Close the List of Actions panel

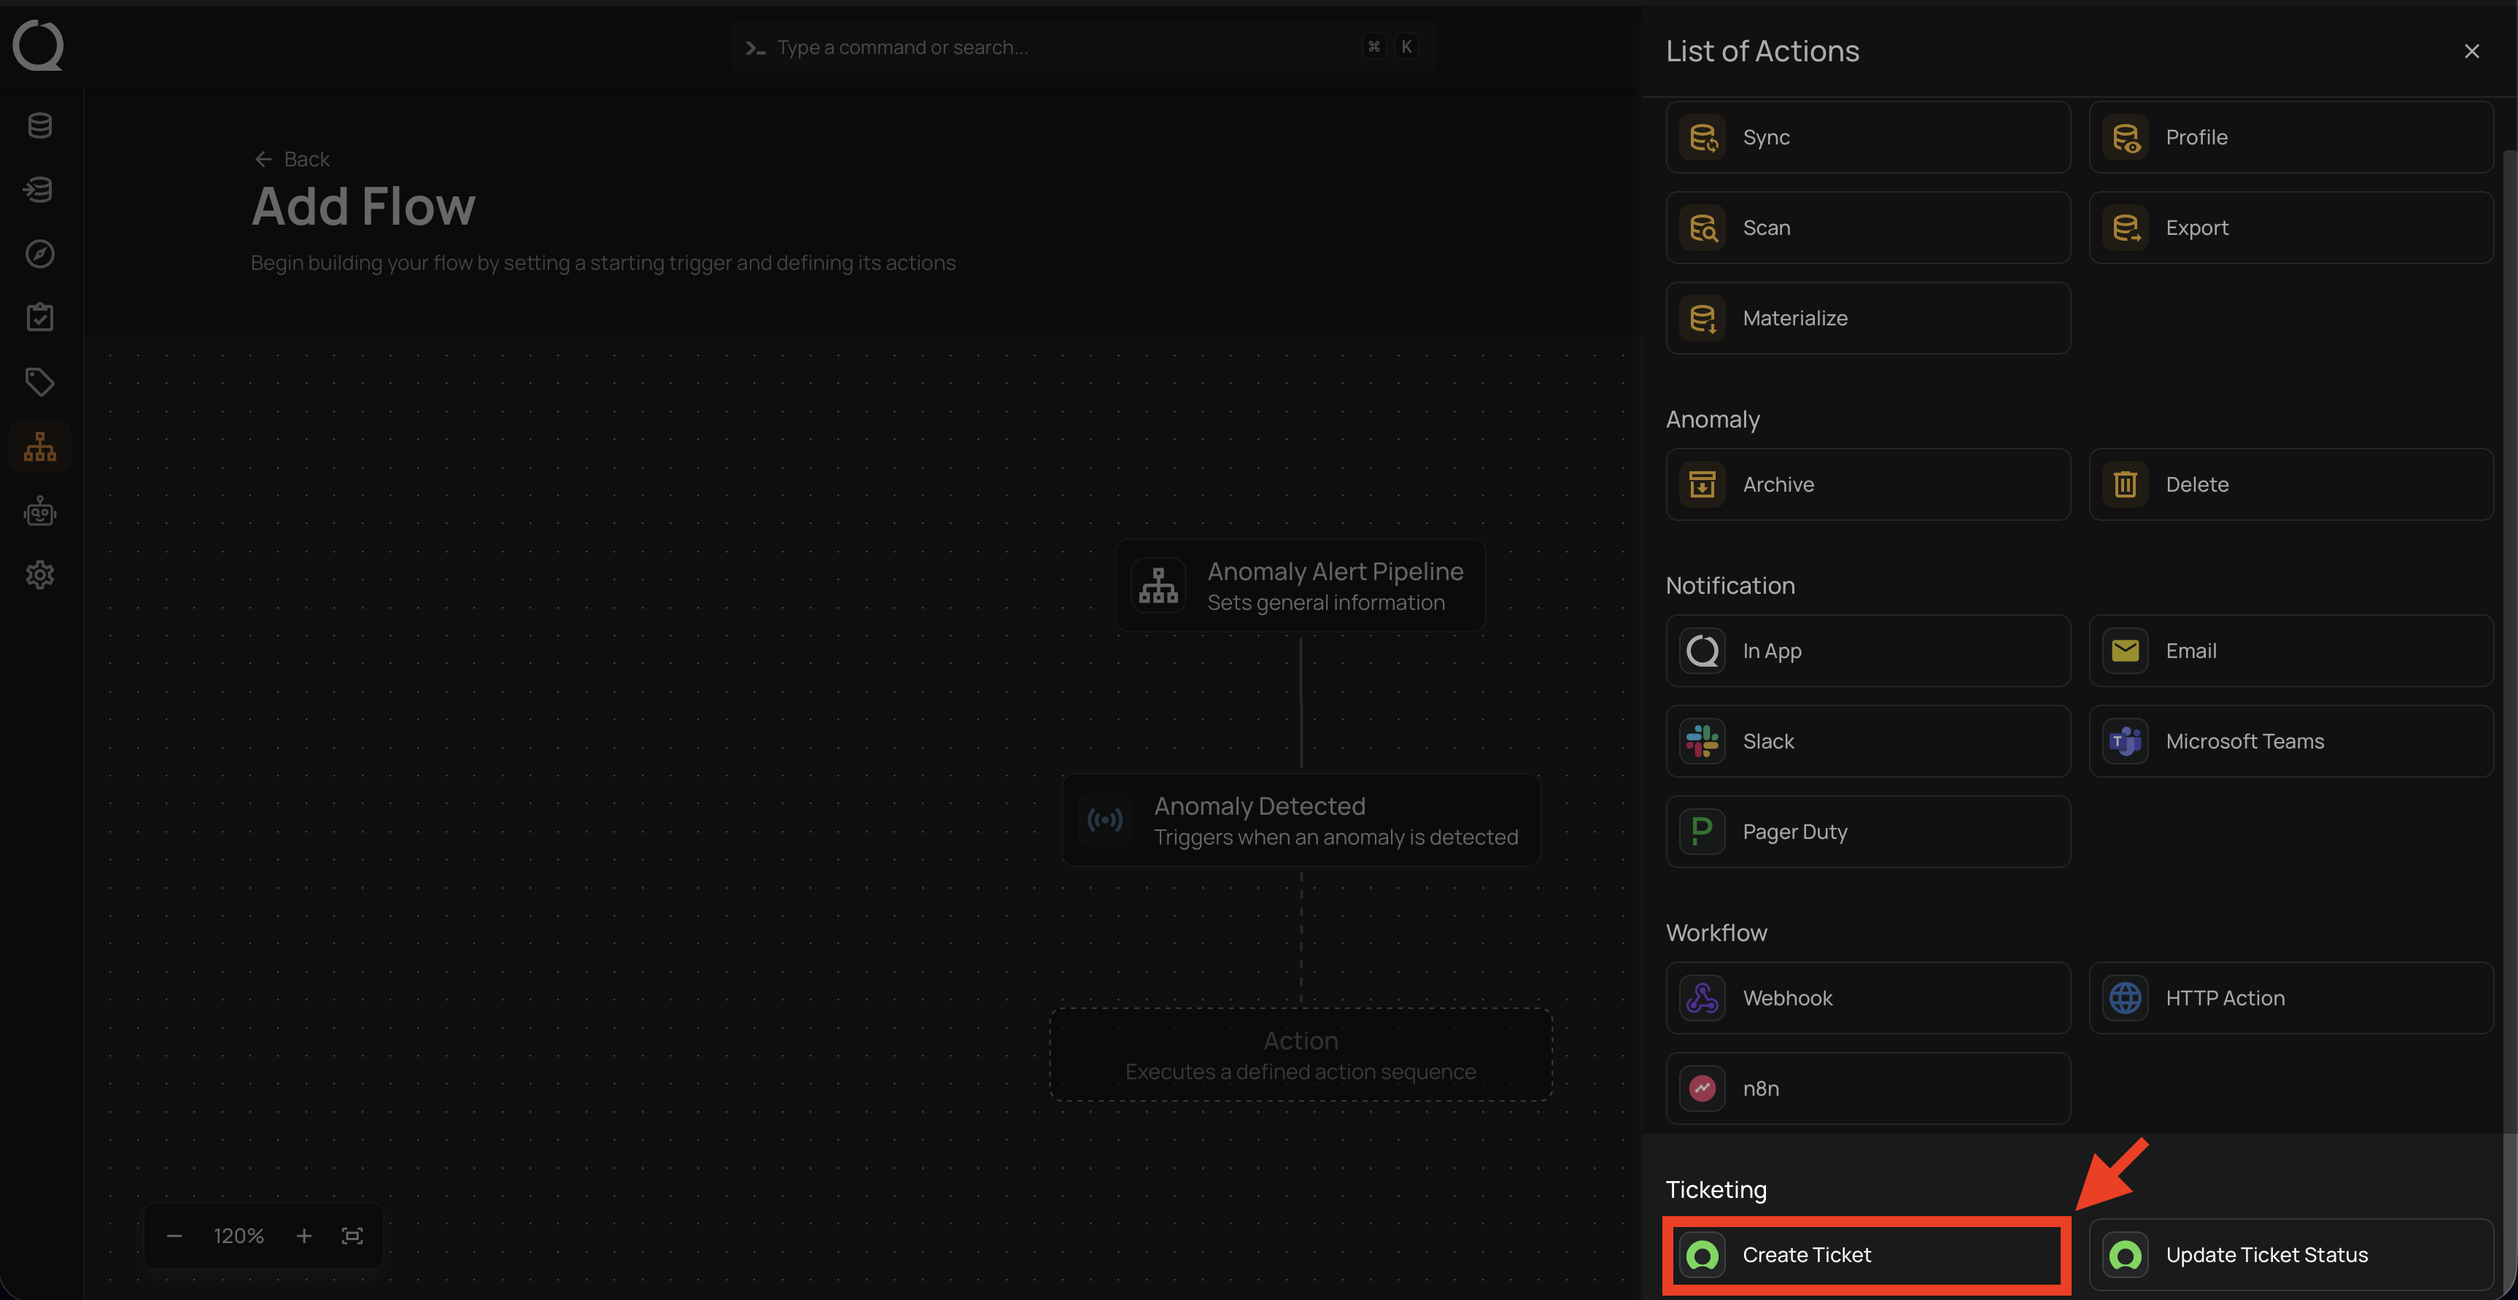[x=2471, y=51]
